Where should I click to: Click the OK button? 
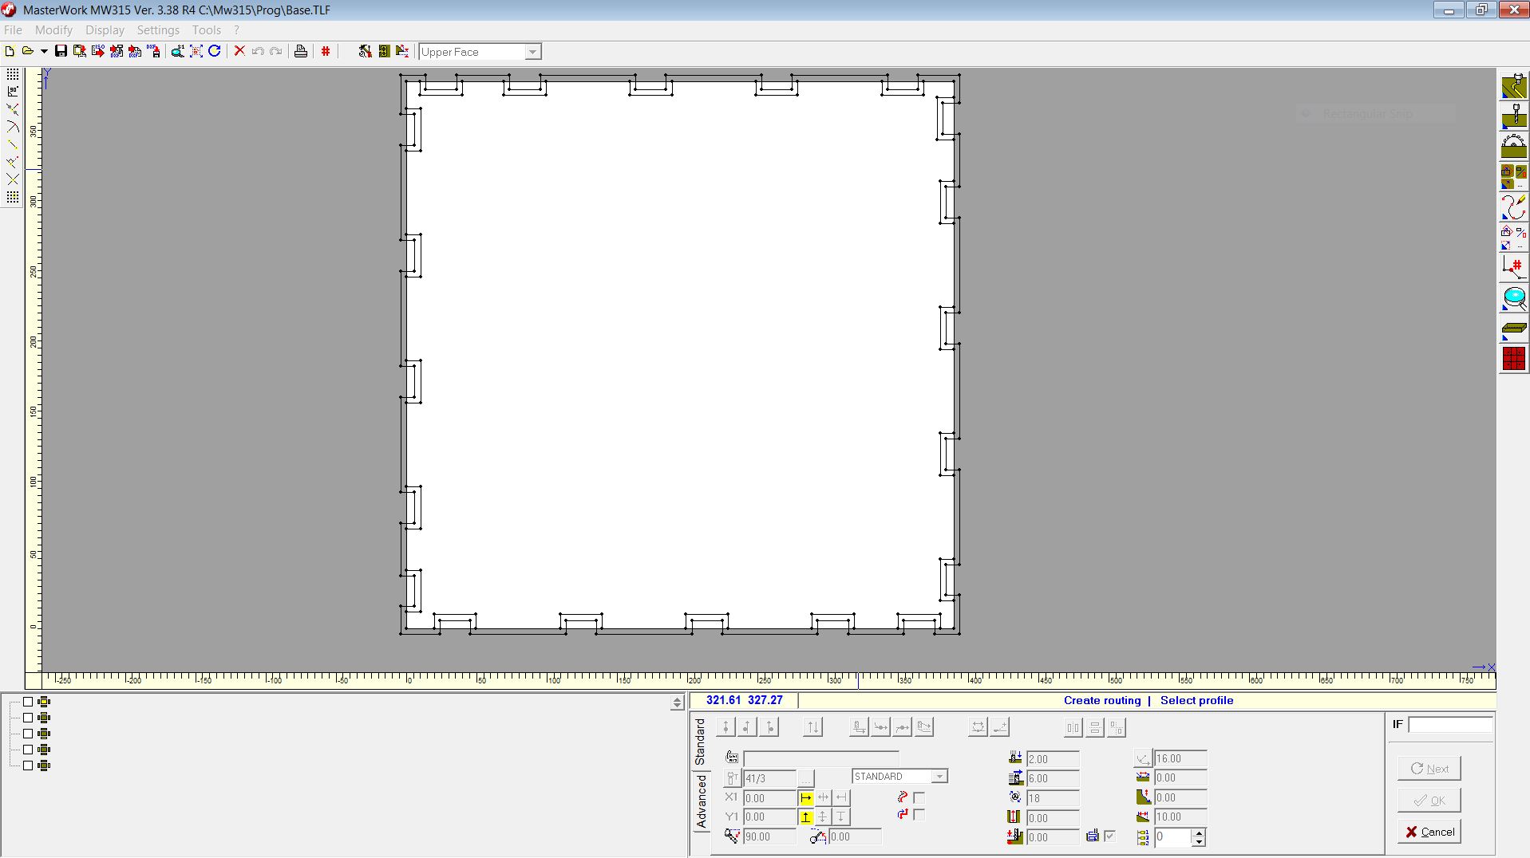(1429, 801)
